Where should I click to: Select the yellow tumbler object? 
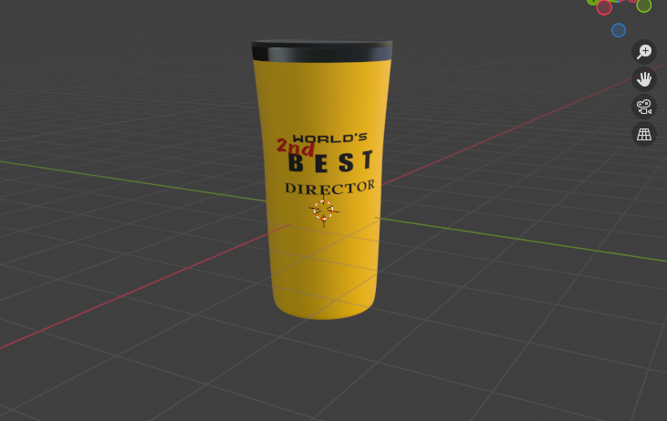[322, 180]
